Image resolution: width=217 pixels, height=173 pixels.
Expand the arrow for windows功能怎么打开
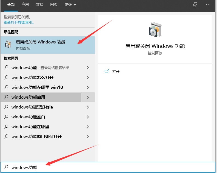pyautogui.click(x=88, y=77)
